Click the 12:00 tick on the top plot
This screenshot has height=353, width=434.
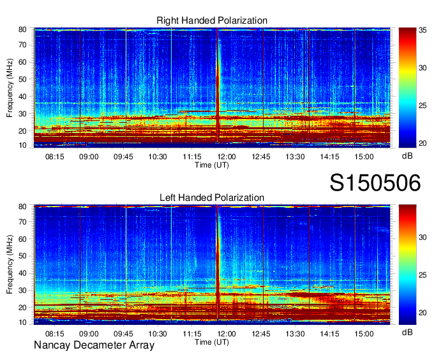pyautogui.click(x=227, y=157)
